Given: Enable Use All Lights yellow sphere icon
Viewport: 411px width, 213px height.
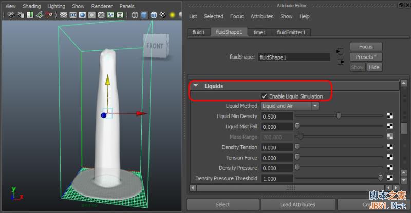Looking at the screenshot, I should point(172,15).
